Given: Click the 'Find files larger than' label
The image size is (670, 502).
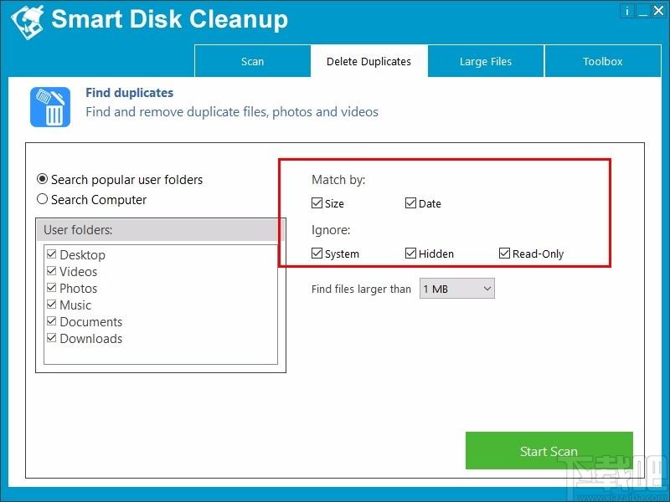Looking at the screenshot, I should point(361,289).
